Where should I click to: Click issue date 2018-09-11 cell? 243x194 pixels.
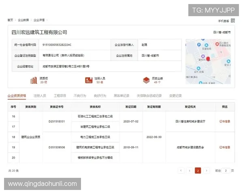coord(131,147)
